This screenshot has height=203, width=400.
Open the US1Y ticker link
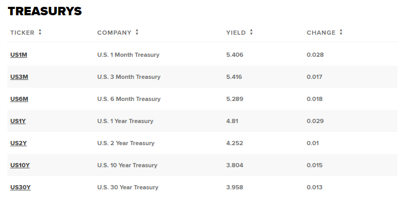[18, 121]
